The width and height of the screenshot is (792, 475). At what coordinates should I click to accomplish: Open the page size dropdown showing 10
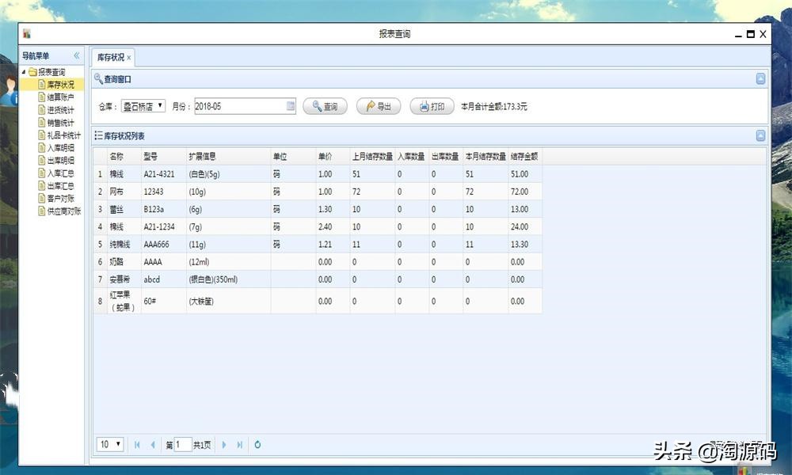[x=109, y=444]
